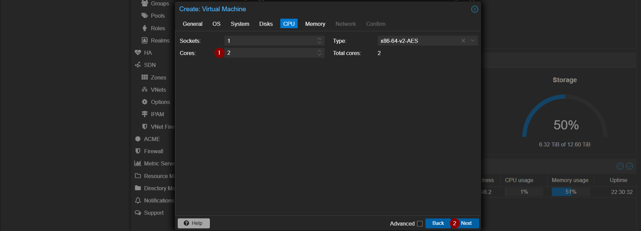
Task: Click into the Cores input field
Action: [x=270, y=53]
